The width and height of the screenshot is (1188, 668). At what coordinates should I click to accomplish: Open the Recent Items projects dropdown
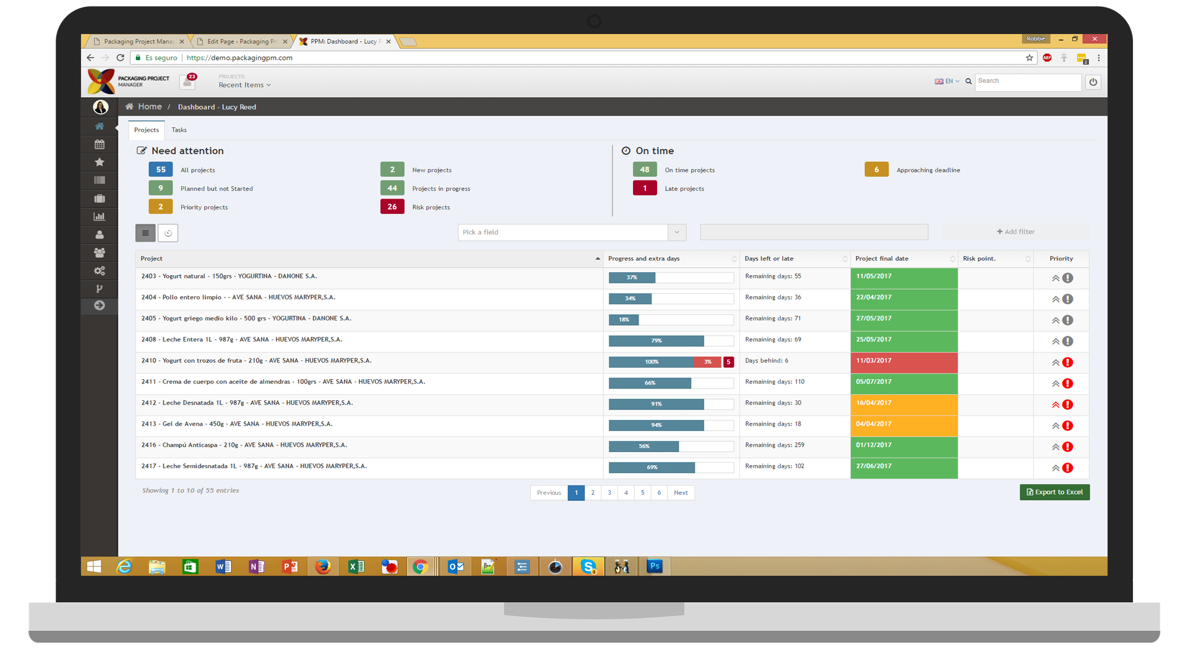click(x=243, y=85)
